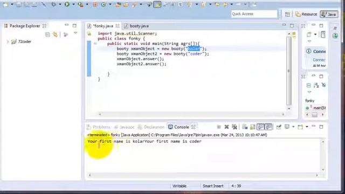345x194 pixels.
Task: Collapse the main method fold marker
Action: (x=95, y=44)
